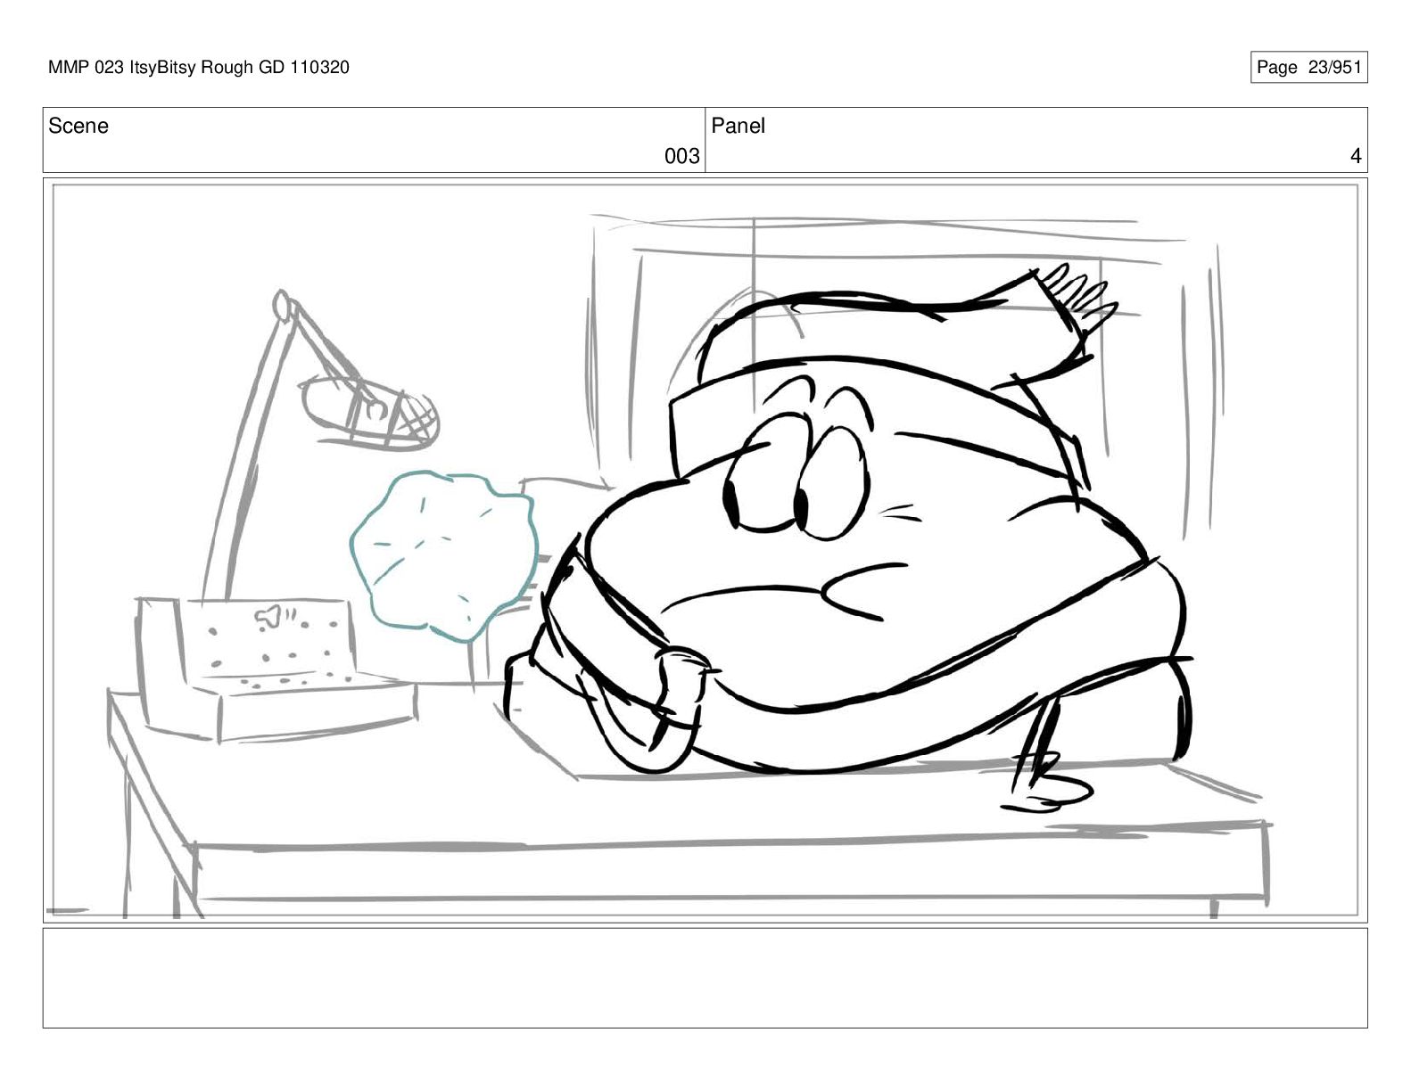The image size is (1411, 1092).
Task: Click the 'Page 23/951' page indicator box
Action: [x=1308, y=68]
